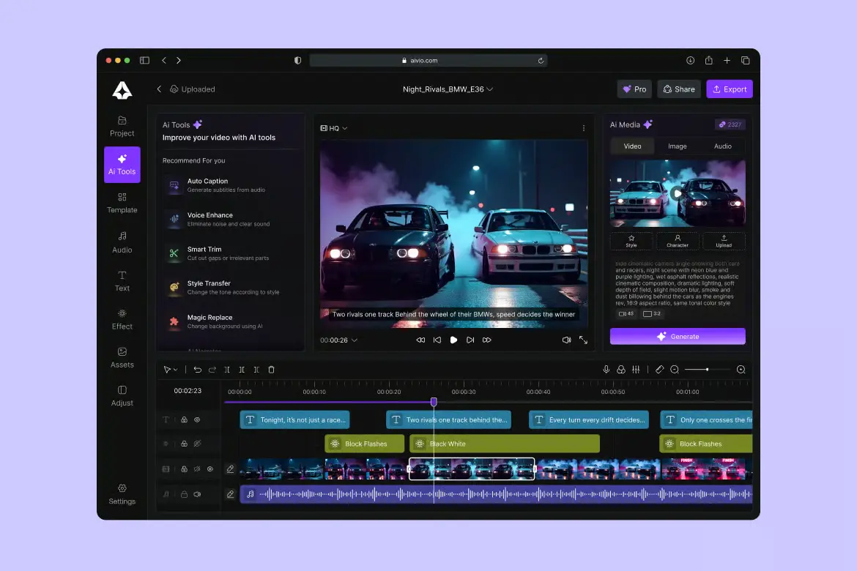Select the Magic Replace tool

point(174,321)
